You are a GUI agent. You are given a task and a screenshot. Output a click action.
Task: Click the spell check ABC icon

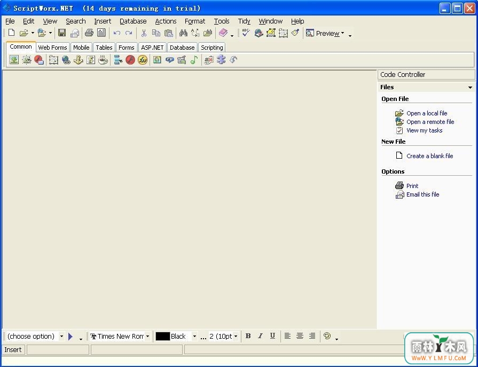[246, 33]
